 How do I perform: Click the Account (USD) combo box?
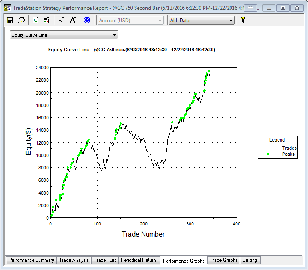point(130,20)
